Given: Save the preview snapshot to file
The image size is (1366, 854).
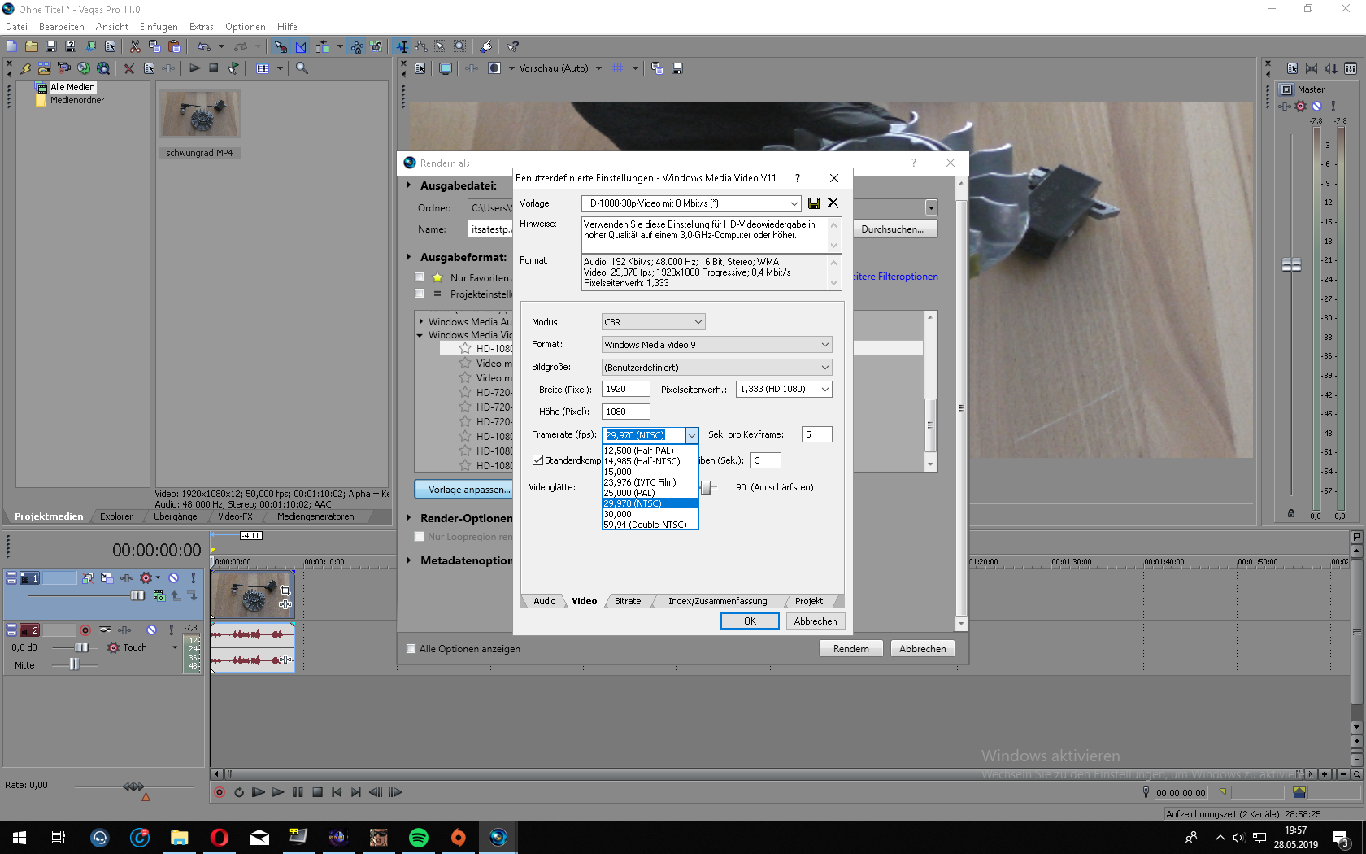Looking at the screenshot, I should click(x=677, y=68).
